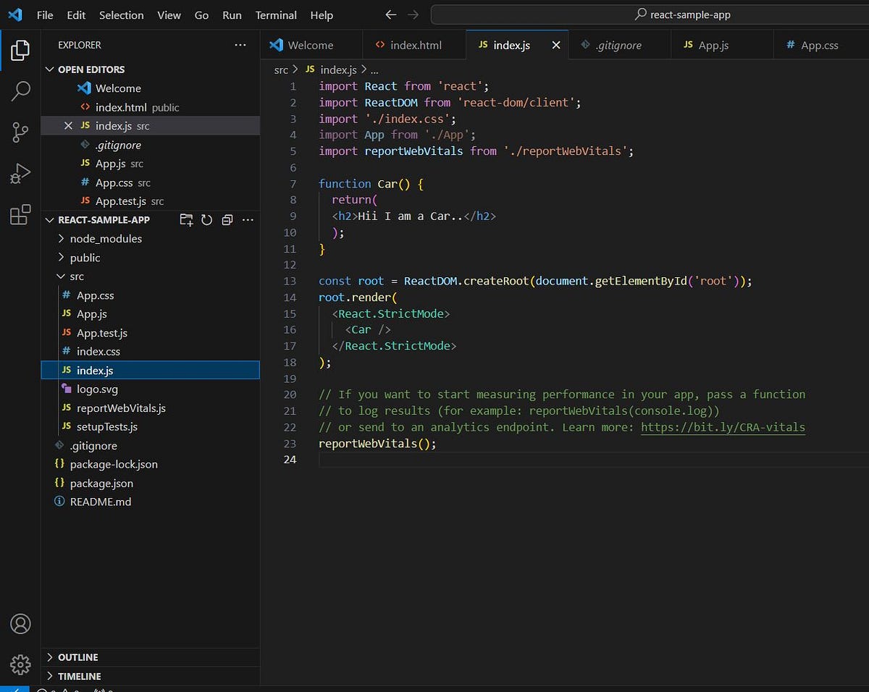Open the Manage gear settings icon
This screenshot has width=869, height=692.
pyautogui.click(x=20, y=664)
